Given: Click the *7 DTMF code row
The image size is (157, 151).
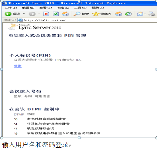Looking at the screenshot, I should point(34,128).
